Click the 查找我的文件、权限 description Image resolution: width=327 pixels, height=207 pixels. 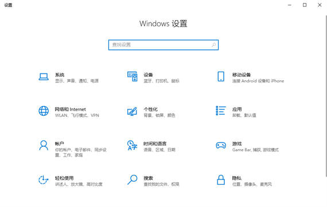click(x=161, y=184)
